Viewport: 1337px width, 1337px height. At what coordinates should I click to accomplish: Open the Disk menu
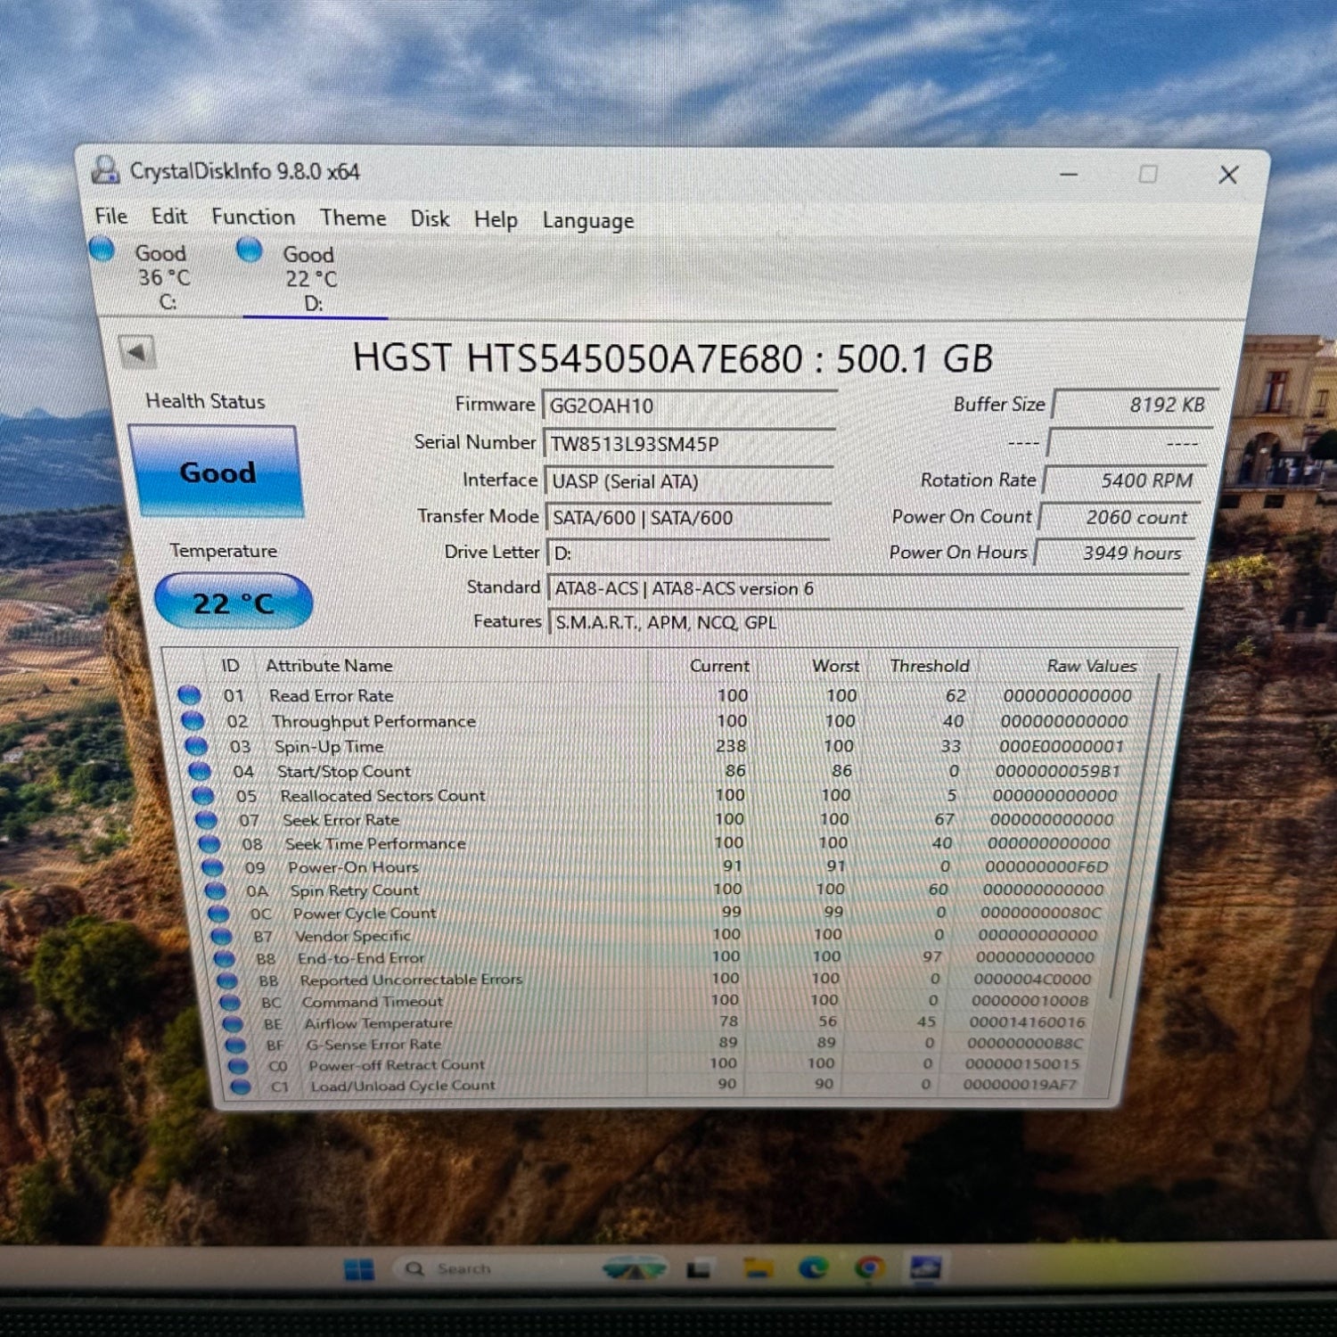click(430, 219)
